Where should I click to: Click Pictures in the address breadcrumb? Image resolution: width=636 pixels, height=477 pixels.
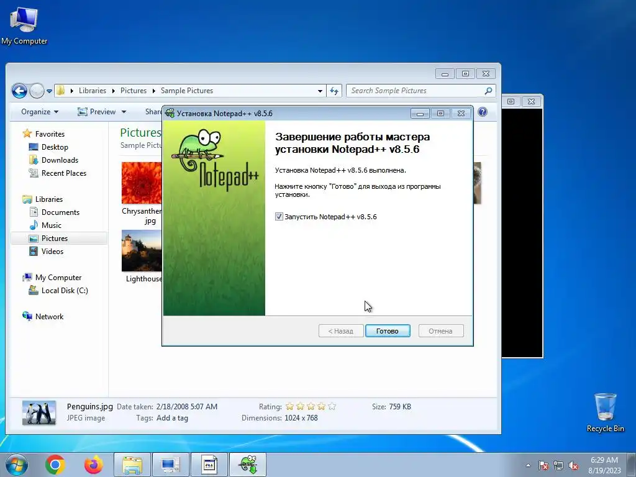(134, 91)
